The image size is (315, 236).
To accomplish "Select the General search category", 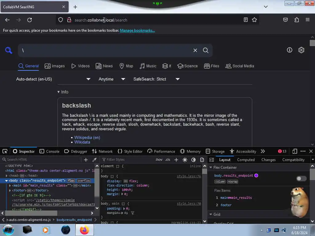I will (x=28, y=66).
